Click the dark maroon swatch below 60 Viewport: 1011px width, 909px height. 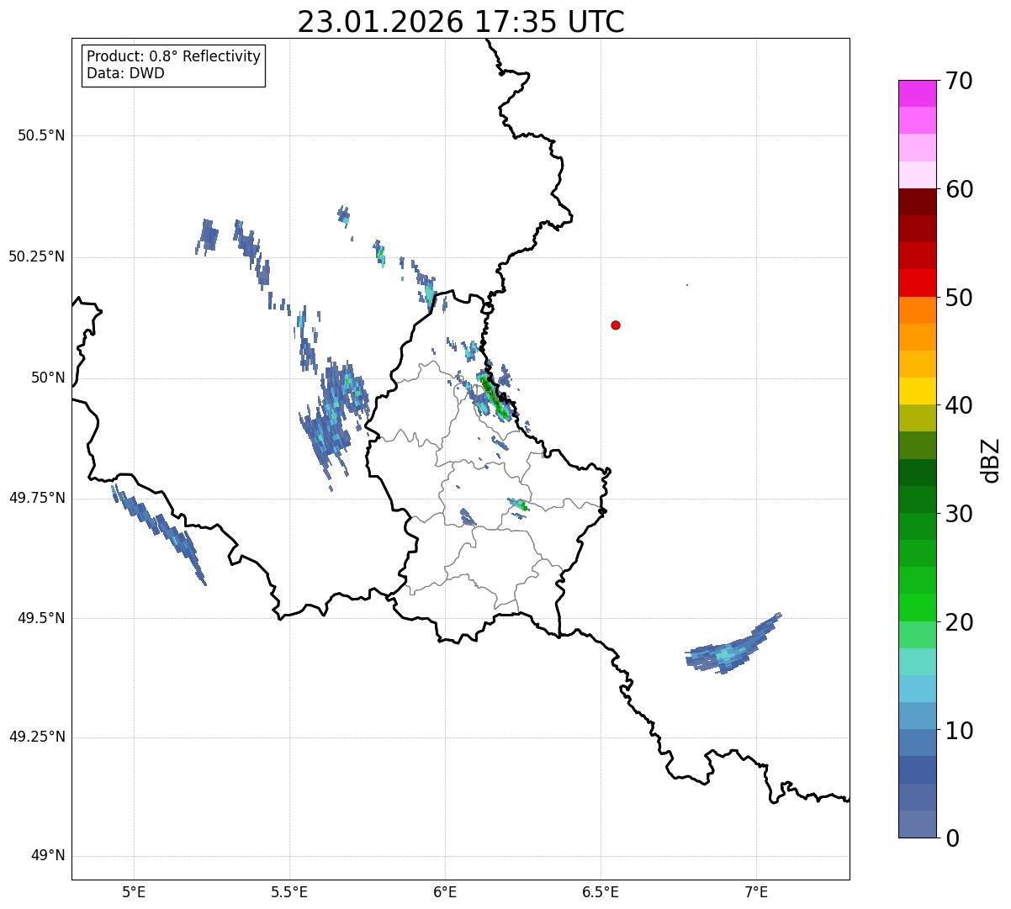pos(918,202)
